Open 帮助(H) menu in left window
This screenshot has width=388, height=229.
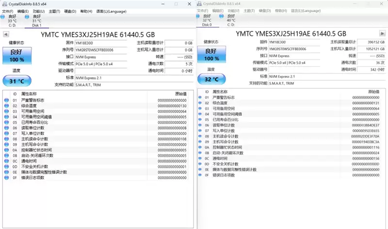click(x=86, y=11)
